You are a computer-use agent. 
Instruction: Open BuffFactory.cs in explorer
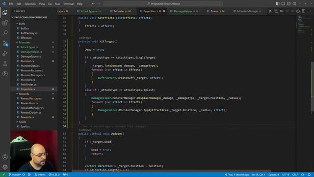(29, 33)
